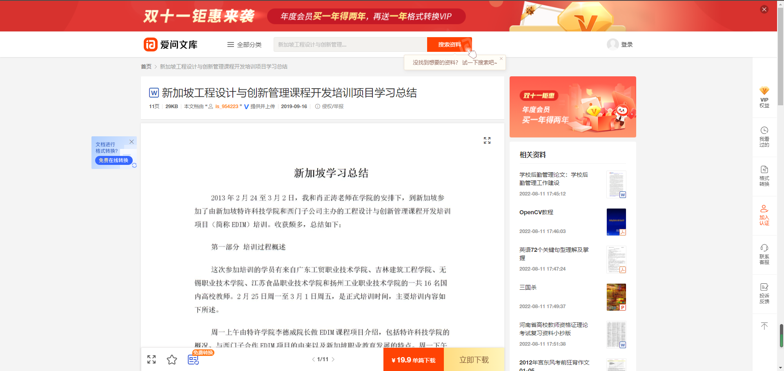Click the 搜索资料 search button

pos(449,44)
